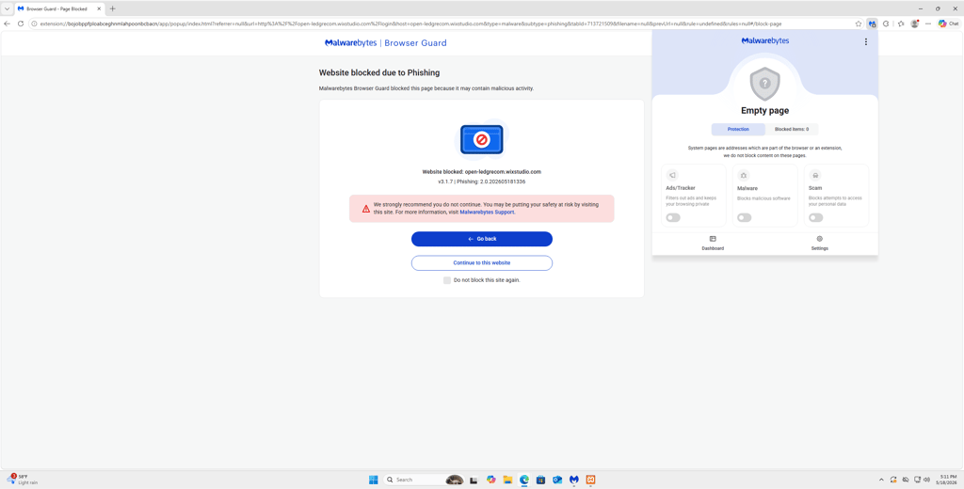Select the Protection tab
The height and width of the screenshot is (489, 964).
coord(738,130)
